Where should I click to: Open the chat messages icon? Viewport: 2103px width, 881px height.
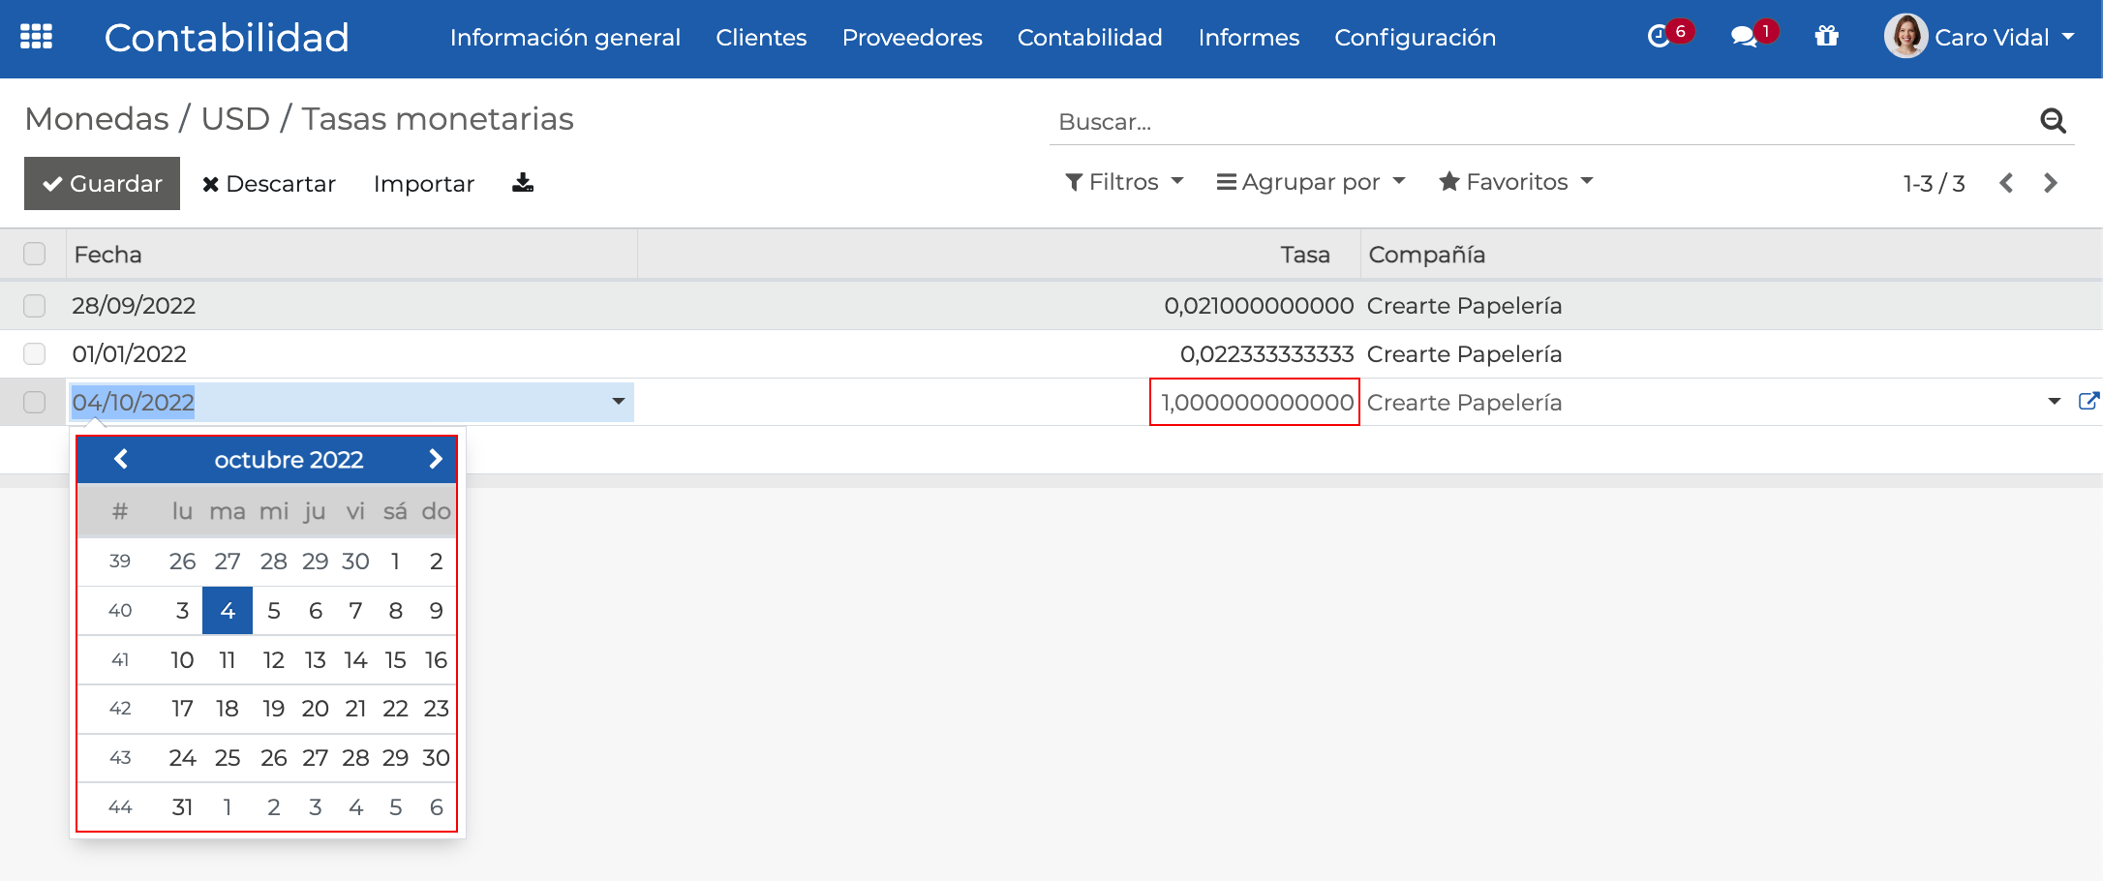point(1744,37)
